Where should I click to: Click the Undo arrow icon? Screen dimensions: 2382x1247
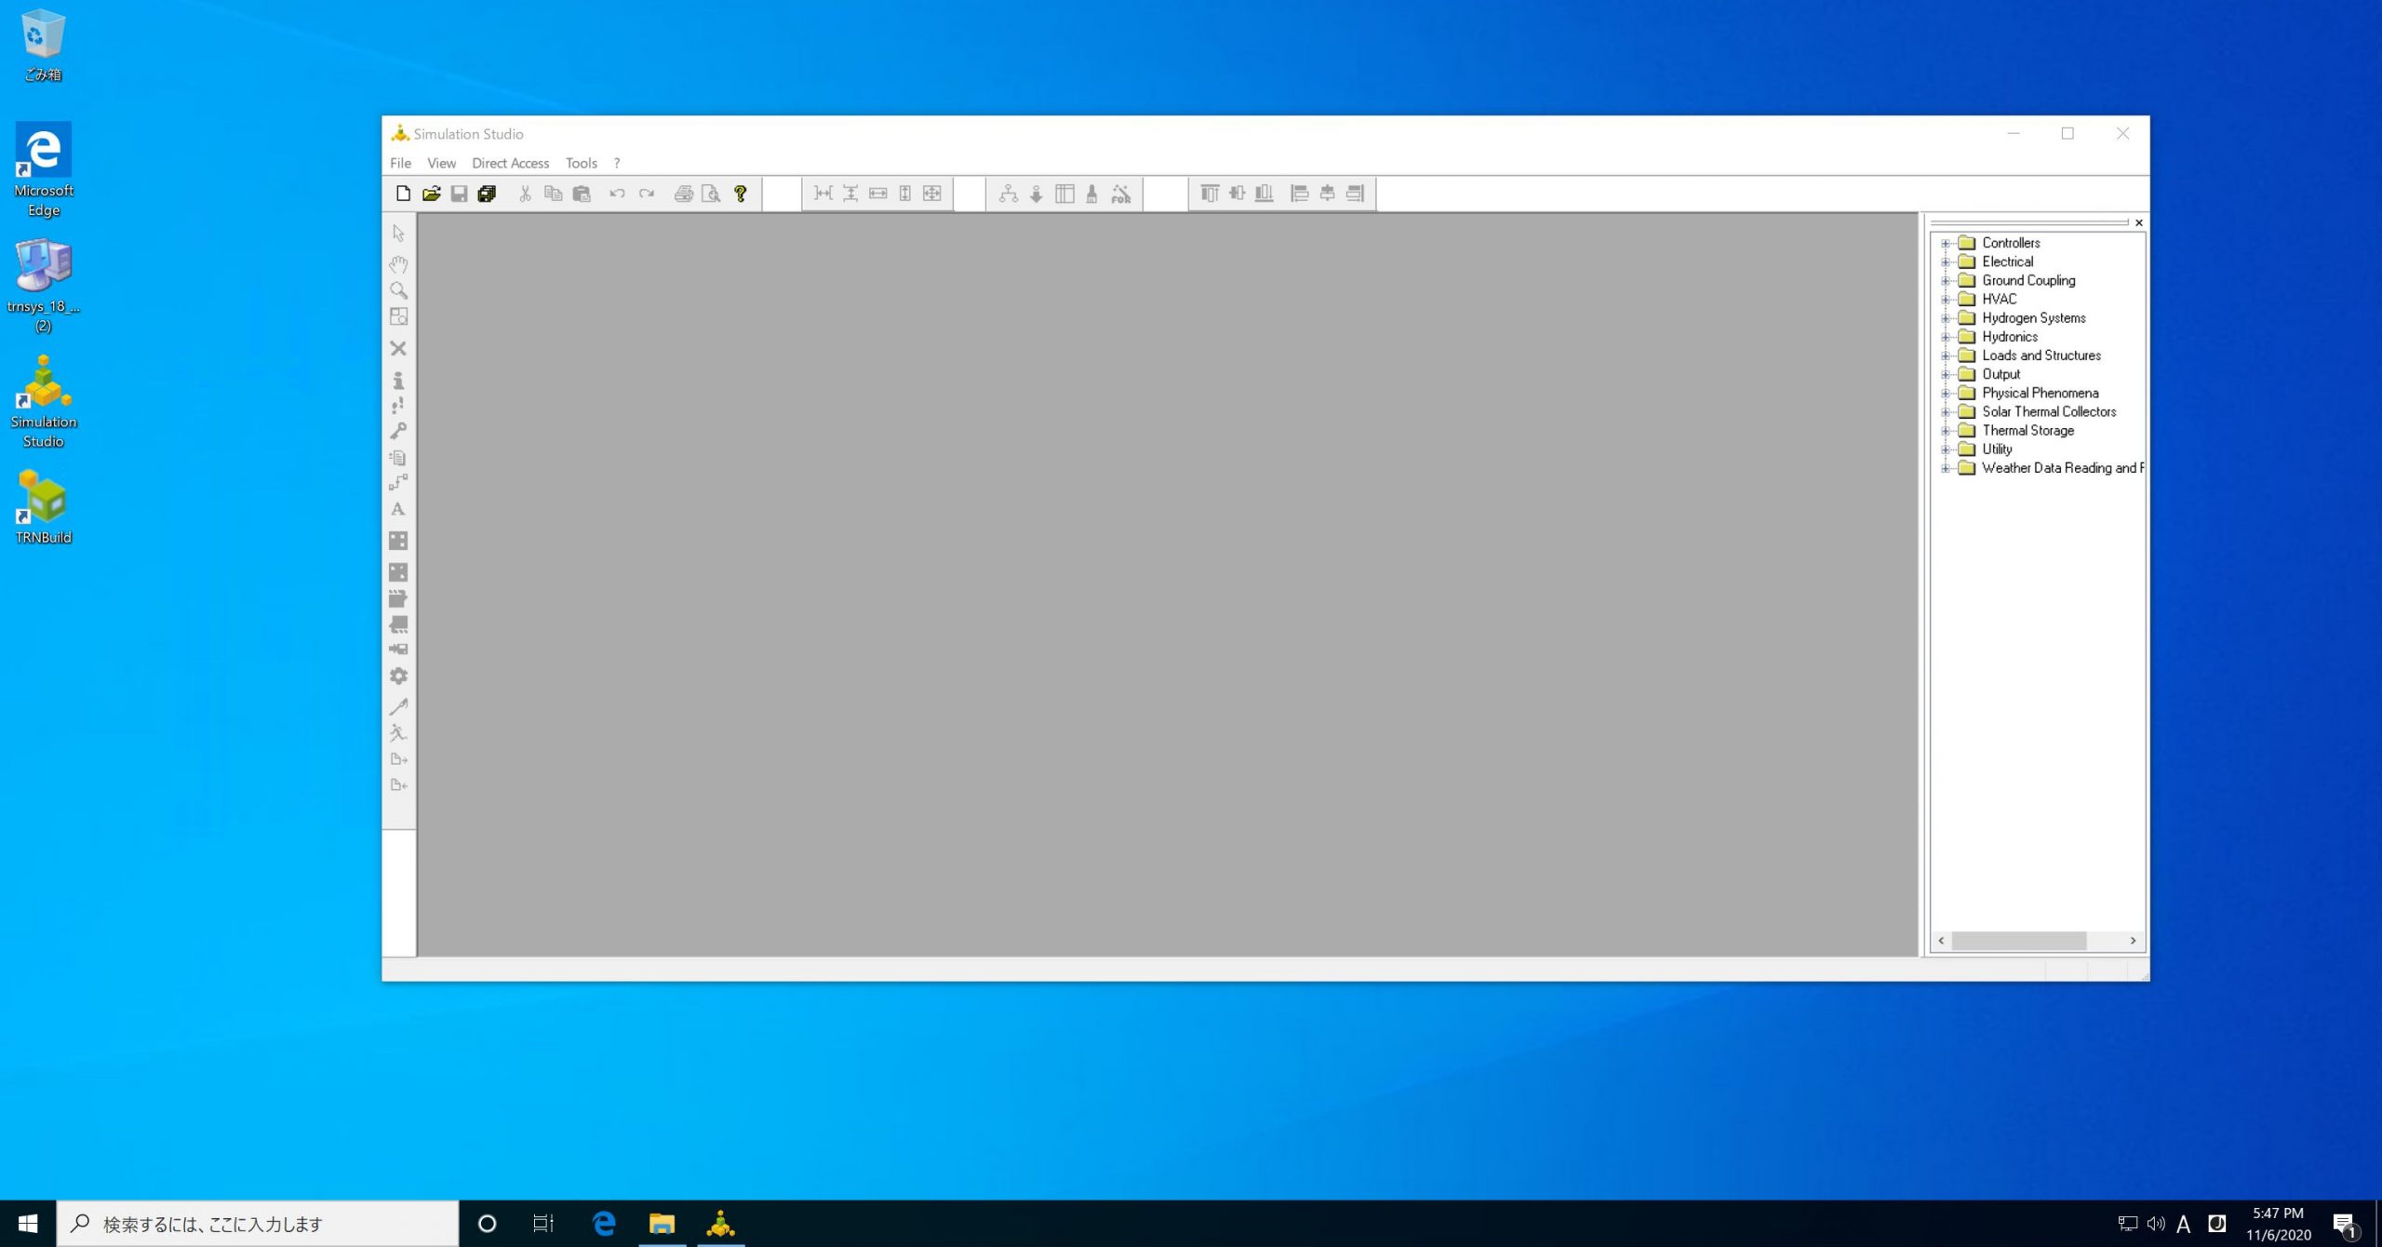click(x=617, y=194)
